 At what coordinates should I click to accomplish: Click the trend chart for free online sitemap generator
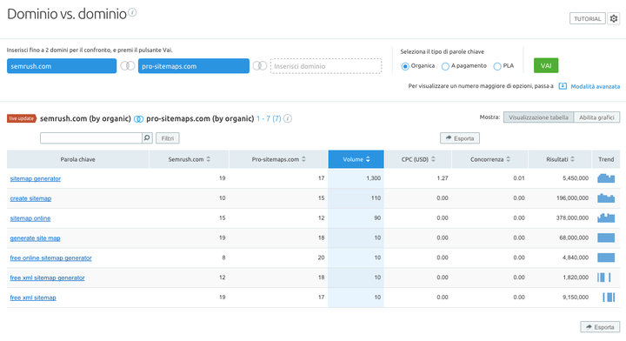point(606,257)
